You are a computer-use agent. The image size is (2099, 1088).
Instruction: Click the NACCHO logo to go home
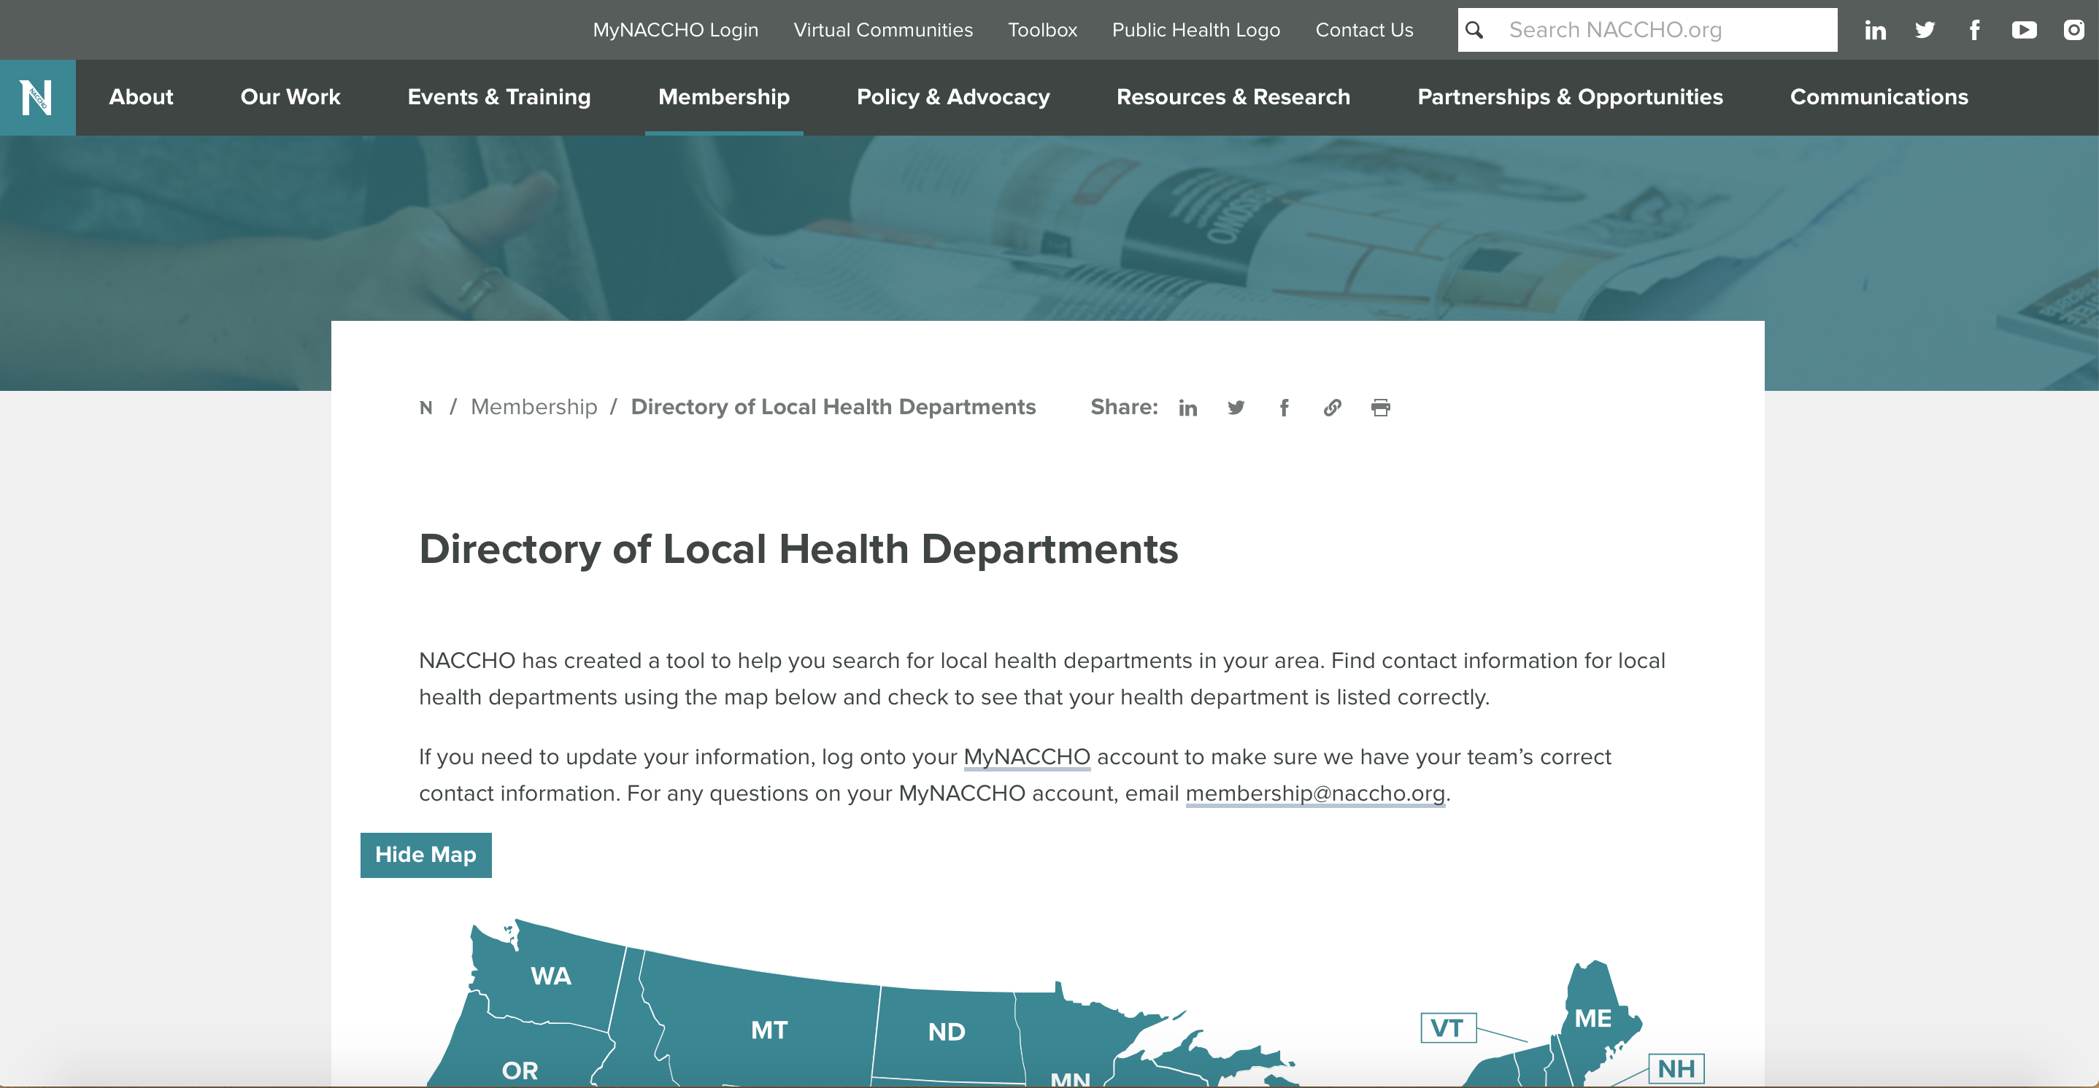[x=37, y=97]
